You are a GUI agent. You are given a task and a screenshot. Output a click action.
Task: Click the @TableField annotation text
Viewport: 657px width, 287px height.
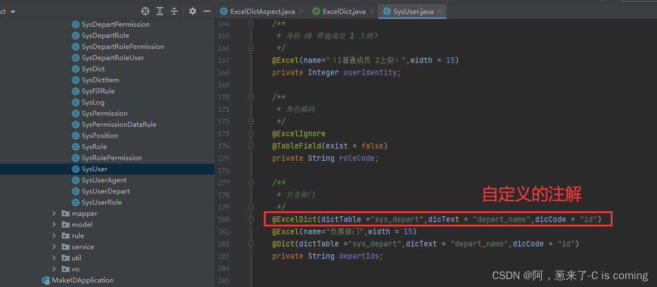click(297, 146)
